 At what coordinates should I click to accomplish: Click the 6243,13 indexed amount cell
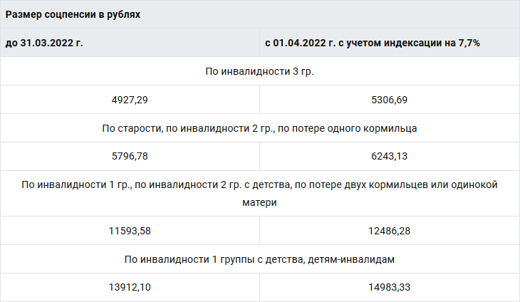[x=389, y=156]
